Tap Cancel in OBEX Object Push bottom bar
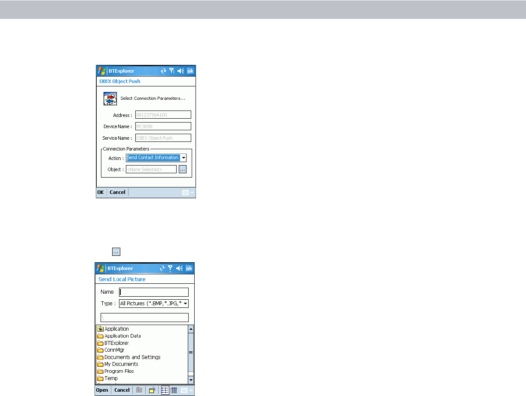Screen dimensions: 526x396 point(117,192)
